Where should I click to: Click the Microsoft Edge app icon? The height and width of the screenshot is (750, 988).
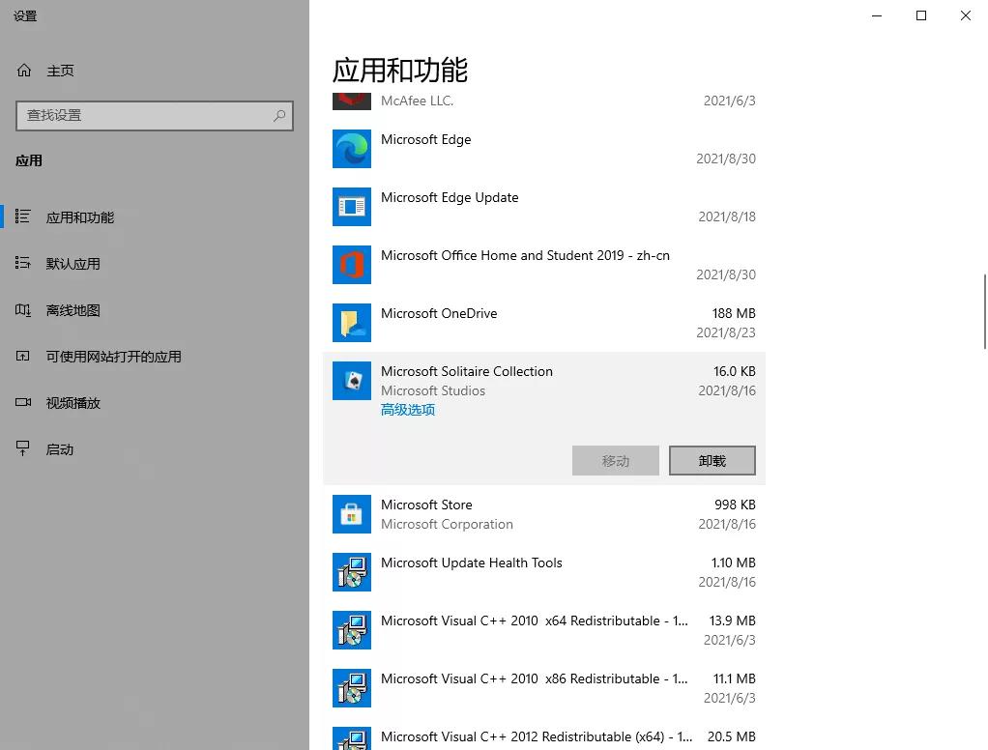coord(351,149)
